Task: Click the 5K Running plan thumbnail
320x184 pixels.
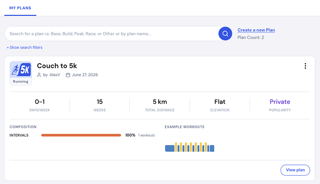Action: click(21, 73)
